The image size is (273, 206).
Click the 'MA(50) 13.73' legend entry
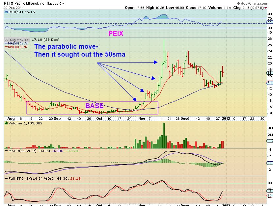pyautogui.click(x=16, y=43)
